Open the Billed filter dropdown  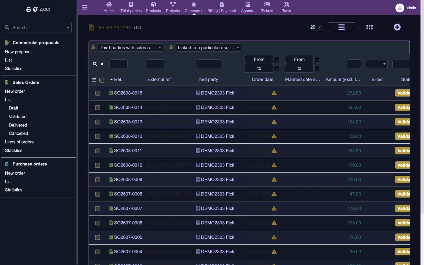click(377, 64)
